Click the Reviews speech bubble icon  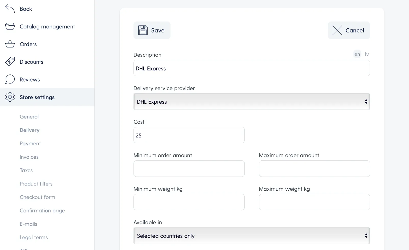click(x=10, y=79)
